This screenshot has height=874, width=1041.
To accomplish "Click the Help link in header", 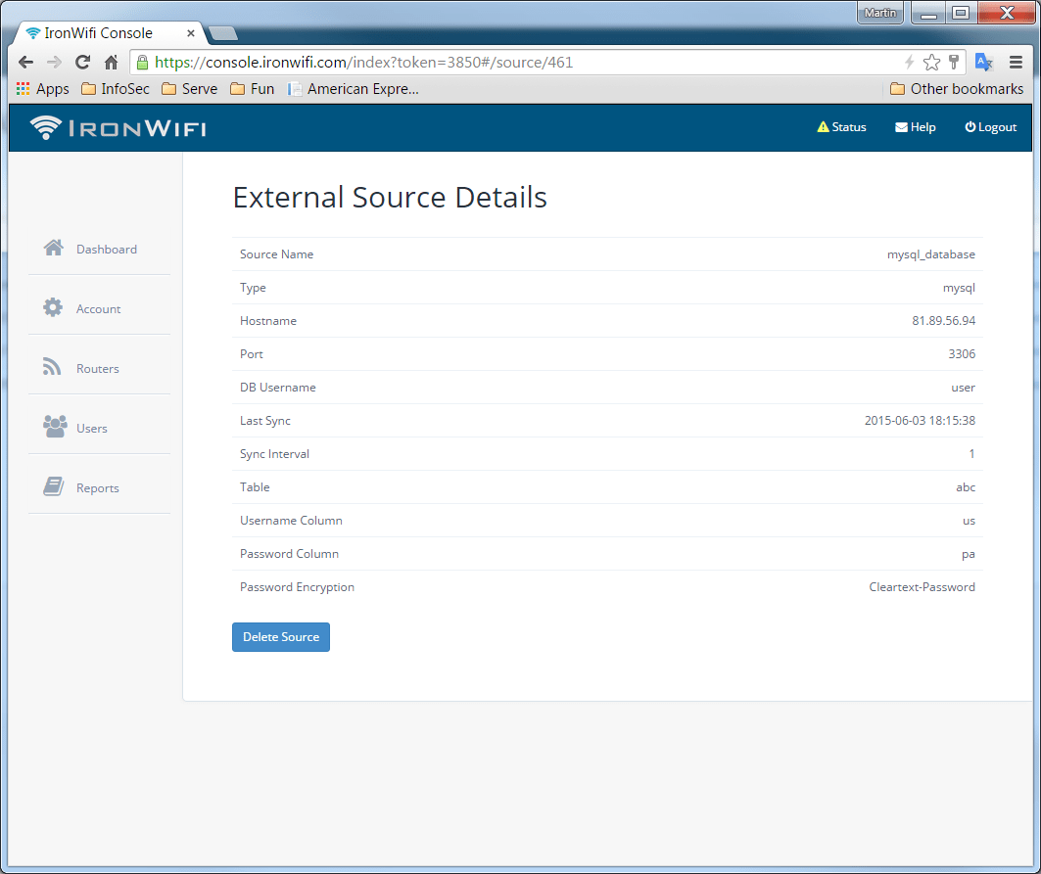I will pos(916,127).
